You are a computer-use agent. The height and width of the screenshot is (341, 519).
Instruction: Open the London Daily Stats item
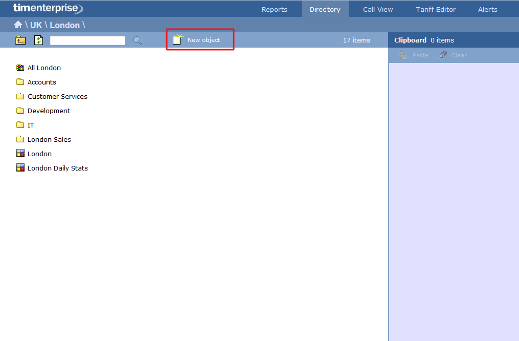pos(58,167)
